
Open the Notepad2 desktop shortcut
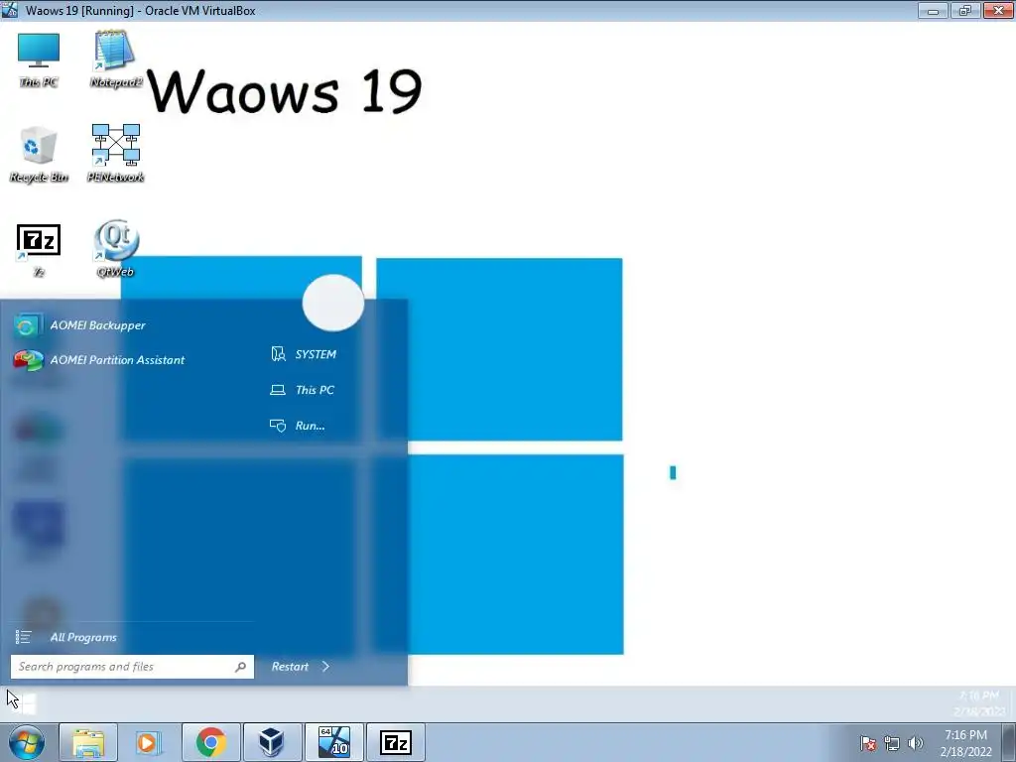click(x=115, y=59)
